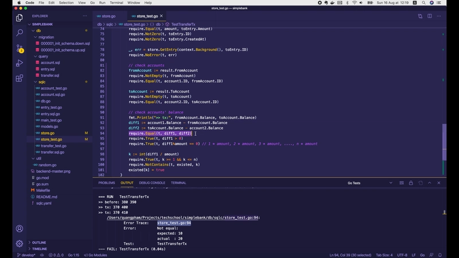The image size is (459, 258).
Task: Open the Run and Debug view
Action: [x=19, y=63]
